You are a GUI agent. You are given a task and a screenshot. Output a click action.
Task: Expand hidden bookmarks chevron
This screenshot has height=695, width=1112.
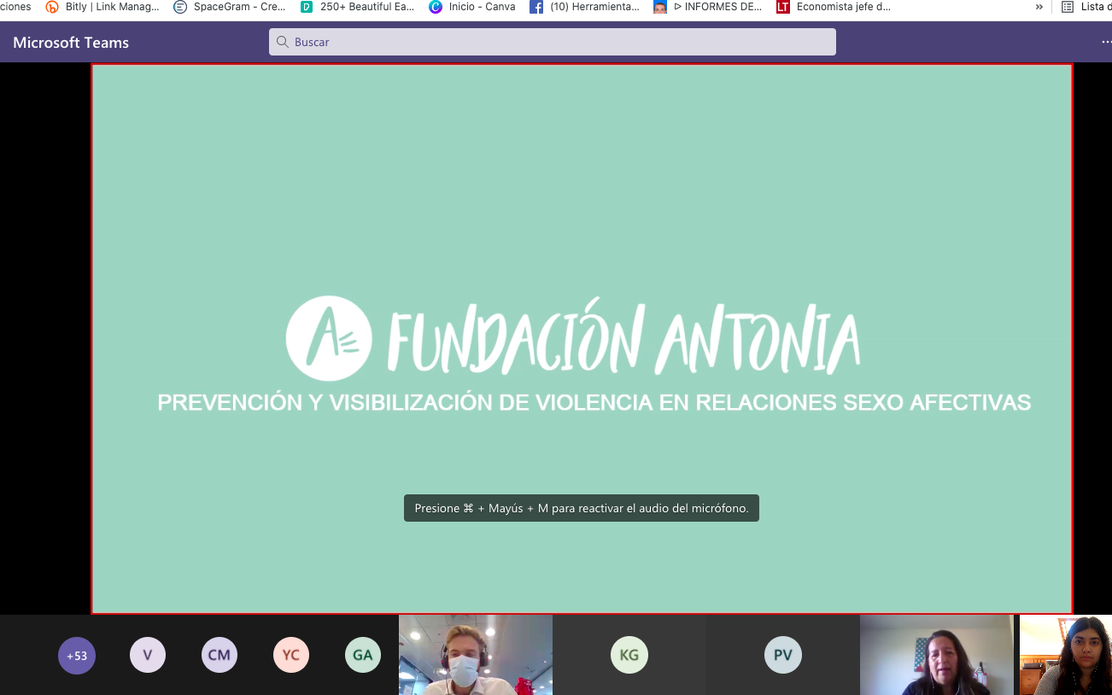click(1039, 7)
